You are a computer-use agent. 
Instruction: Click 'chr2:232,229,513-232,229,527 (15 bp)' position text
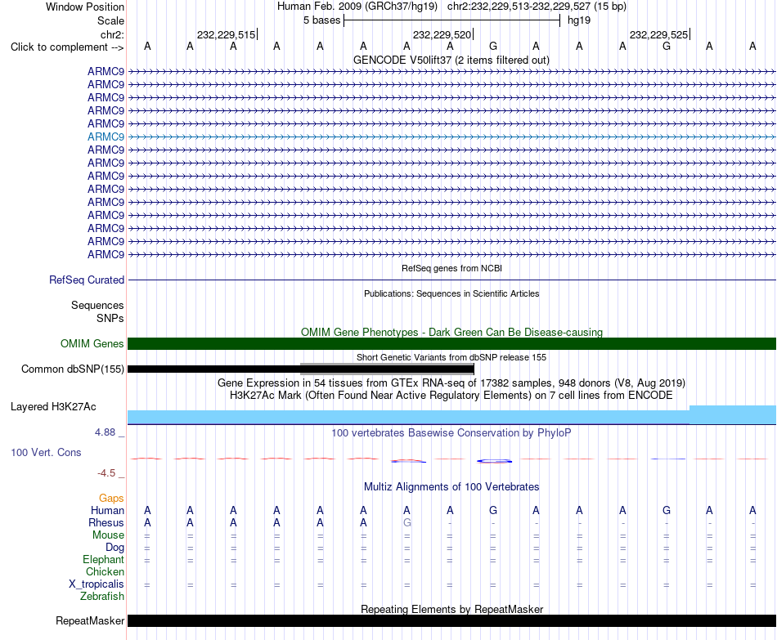(x=537, y=7)
